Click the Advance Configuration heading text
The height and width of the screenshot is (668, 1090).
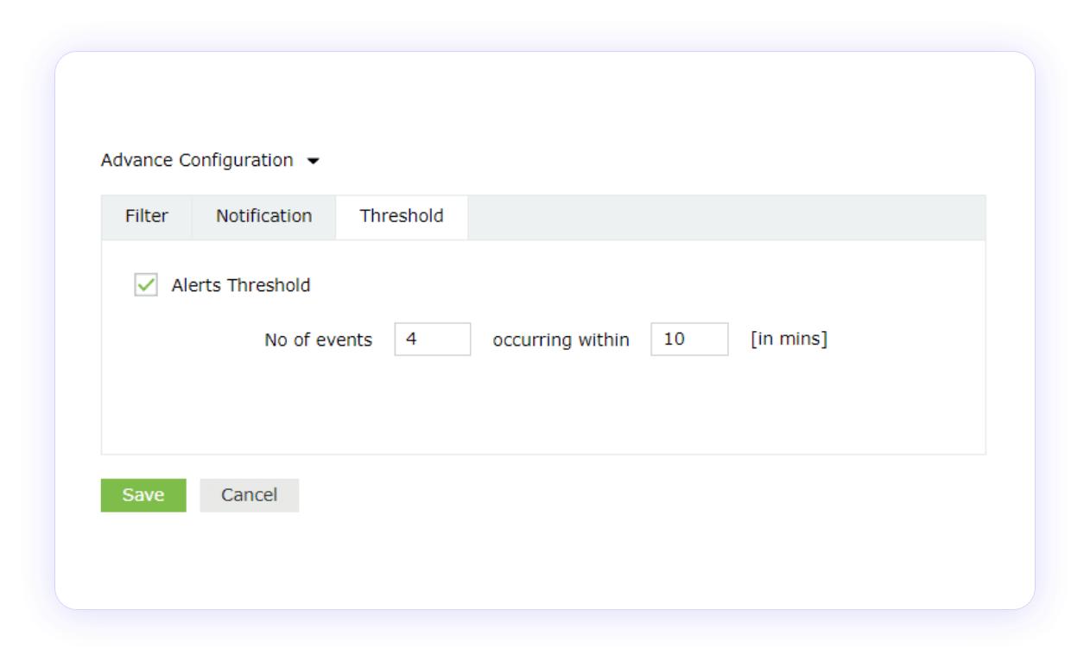[197, 161]
